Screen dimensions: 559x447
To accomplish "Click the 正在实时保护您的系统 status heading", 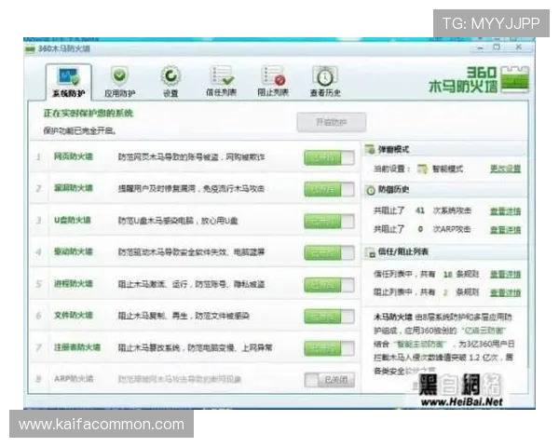I will click(89, 114).
